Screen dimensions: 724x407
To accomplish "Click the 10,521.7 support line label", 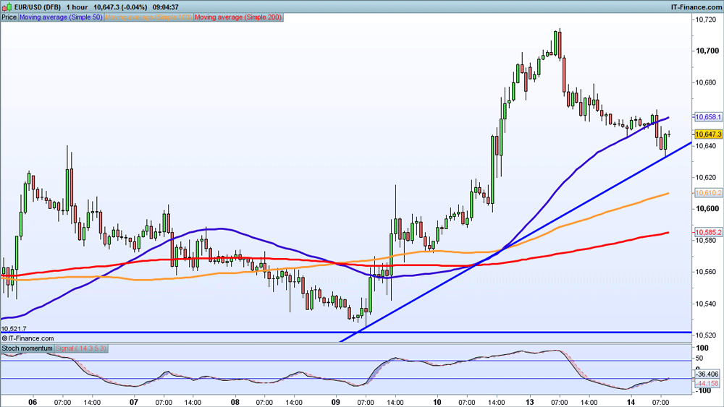I will (14, 329).
